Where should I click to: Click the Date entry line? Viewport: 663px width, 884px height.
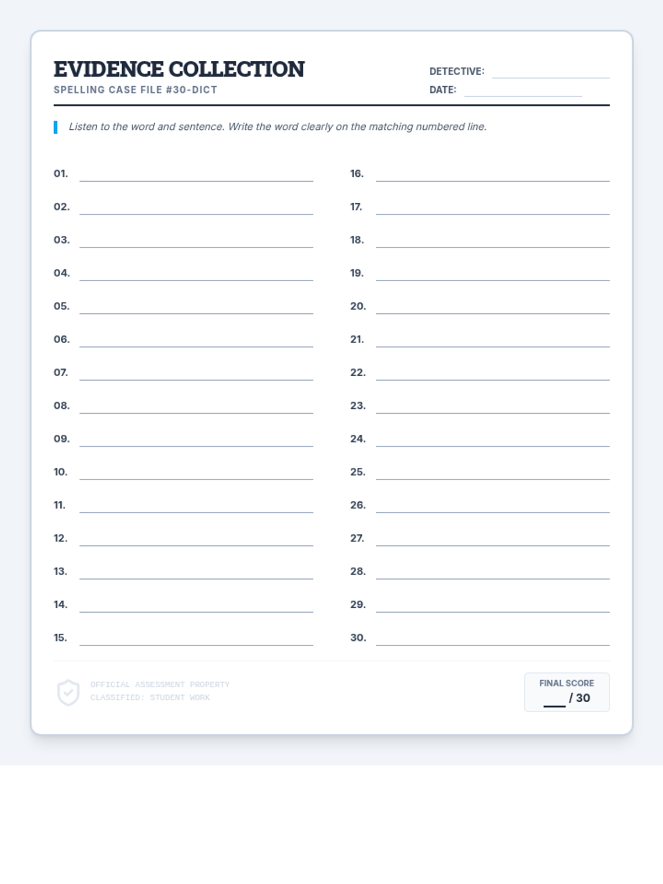523,91
